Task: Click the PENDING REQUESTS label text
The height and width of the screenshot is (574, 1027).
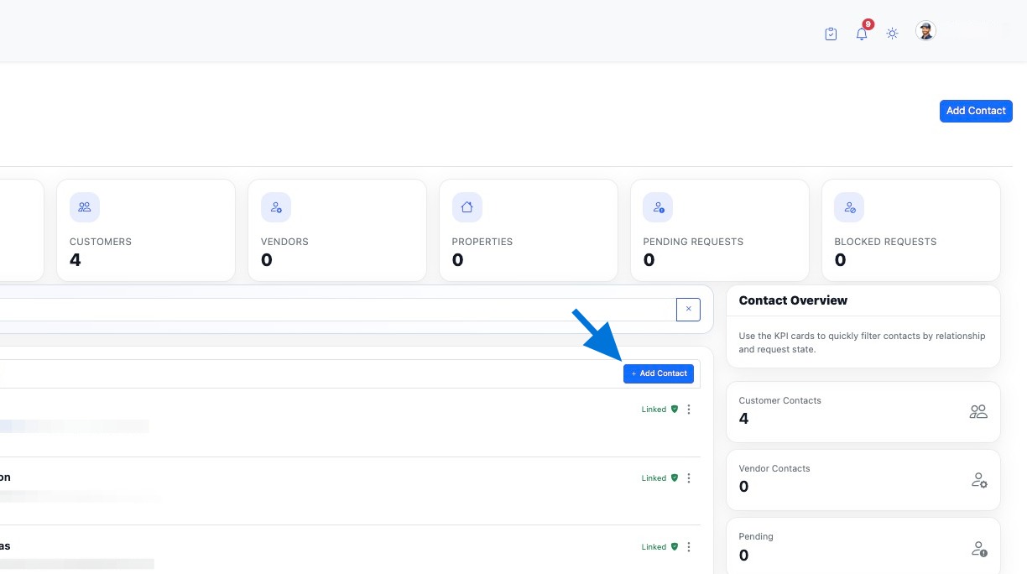Action: [x=693, y=242]
